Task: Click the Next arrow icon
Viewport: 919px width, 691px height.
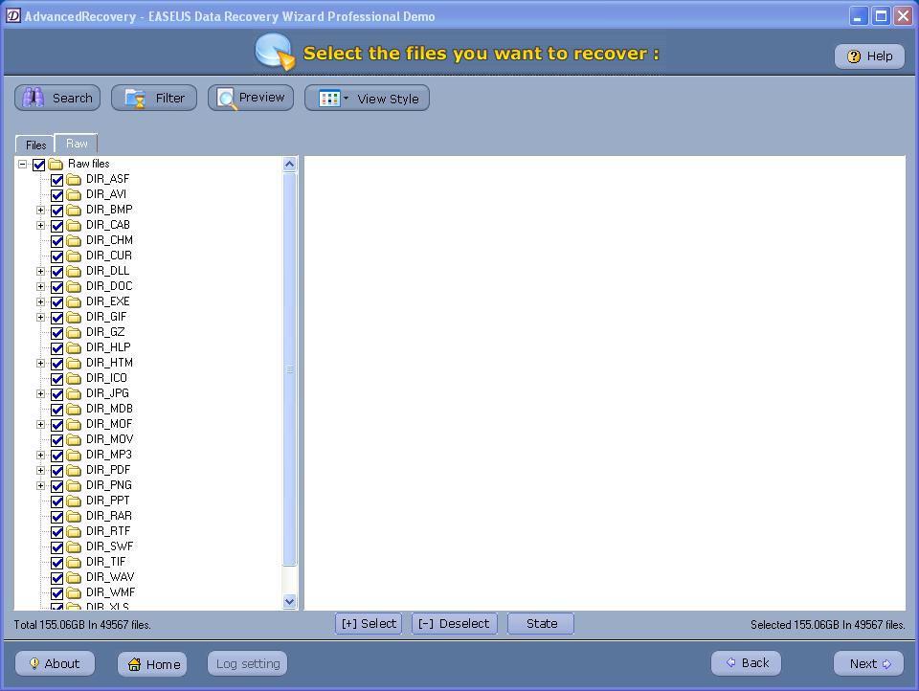Action: tap(886, 664)
